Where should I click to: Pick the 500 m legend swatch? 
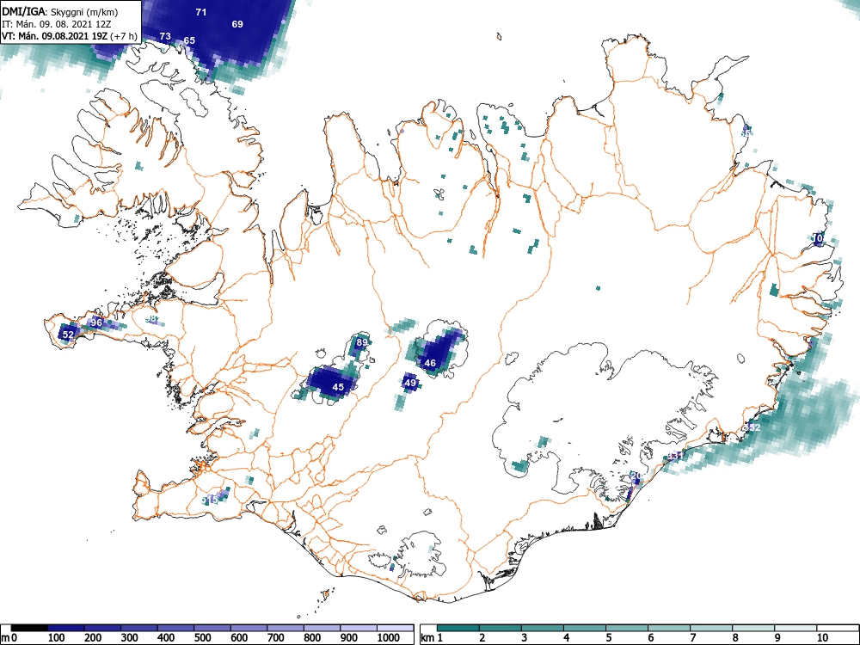point(212,628)
